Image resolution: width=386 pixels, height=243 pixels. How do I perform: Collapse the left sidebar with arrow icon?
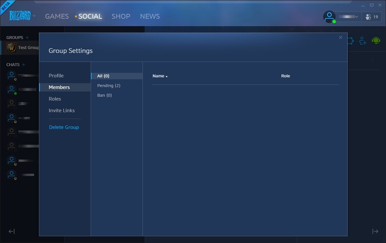[x=12, y=231]
